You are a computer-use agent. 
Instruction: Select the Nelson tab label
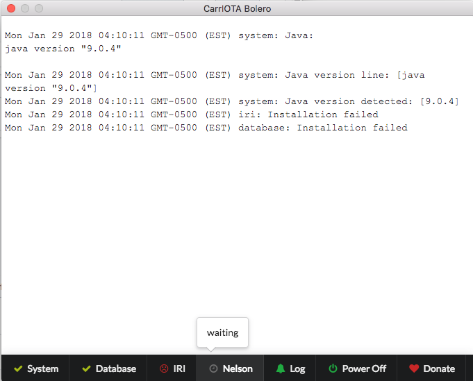point(238,369)
